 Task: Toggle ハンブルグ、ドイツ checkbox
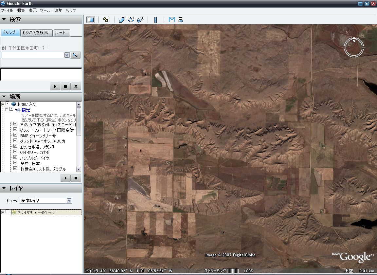pos(15,157)
